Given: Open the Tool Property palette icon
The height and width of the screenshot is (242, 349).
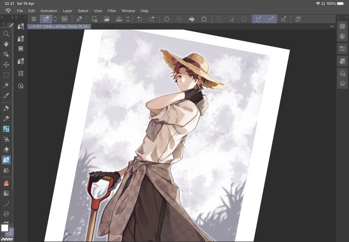Looking at the screenshot, I should pyautogui.click(x=21, y=38).
